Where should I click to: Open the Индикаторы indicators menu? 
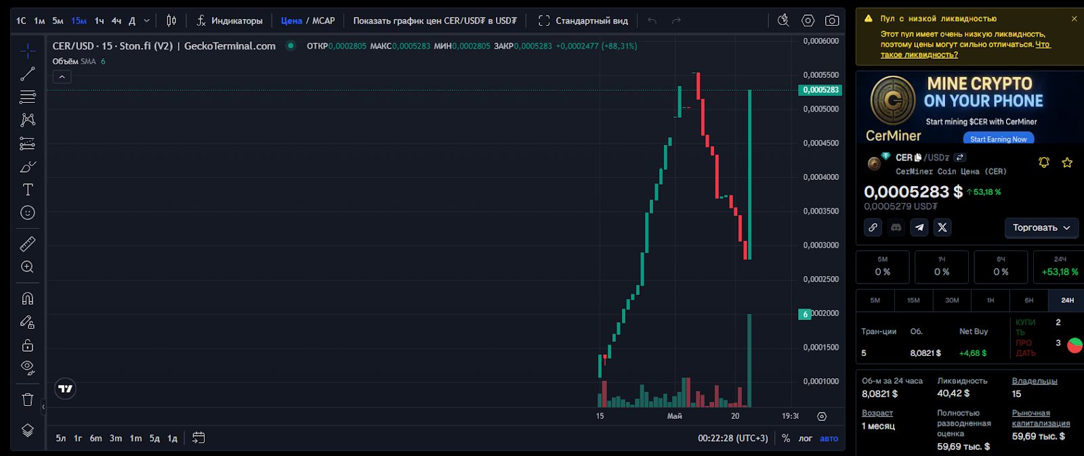pyautogui.click(x=229, y=21)
